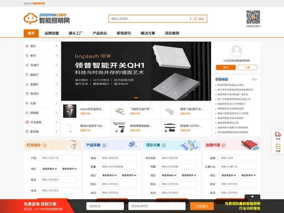The image size is (284, 213).
Task: Open city dropdown in 加盟代理 form
Action: (x=248, y=175)
